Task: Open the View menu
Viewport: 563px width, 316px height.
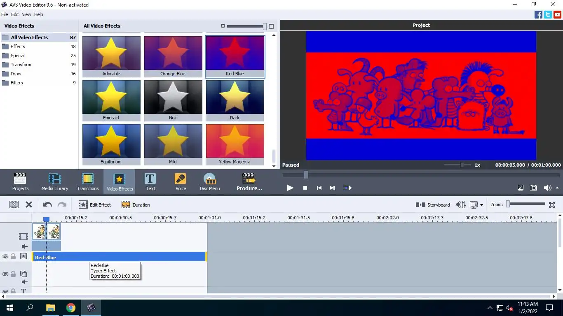Action: (x=26, y=14)
